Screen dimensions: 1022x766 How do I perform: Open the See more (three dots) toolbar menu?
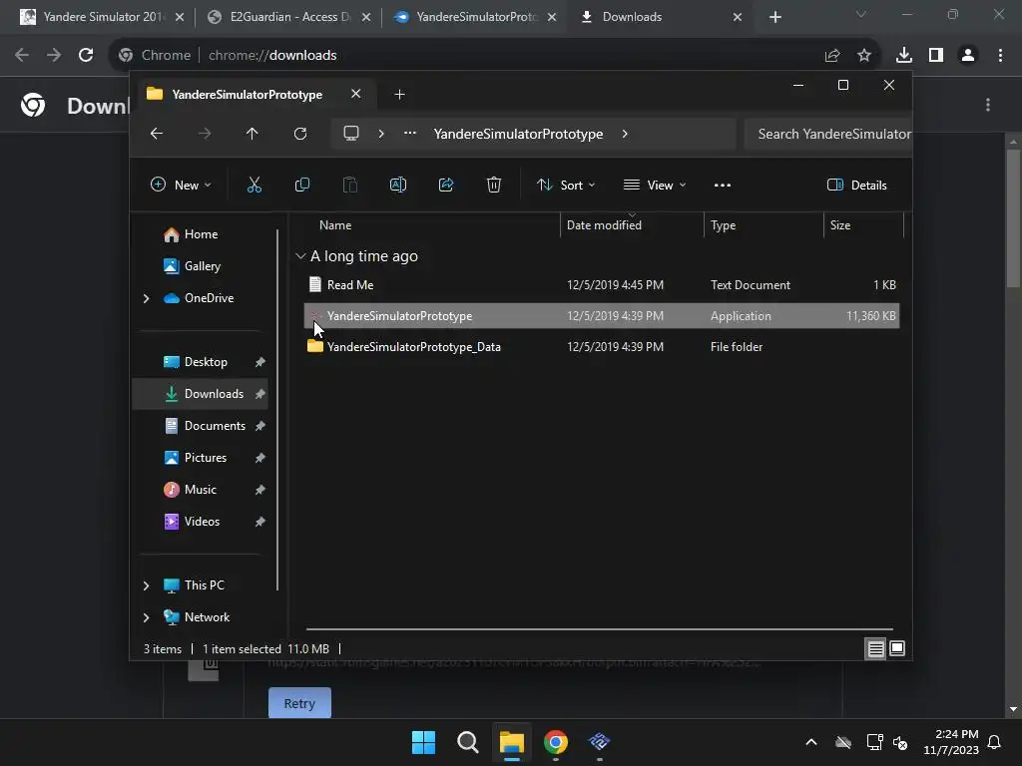click(x=723, y=185)
